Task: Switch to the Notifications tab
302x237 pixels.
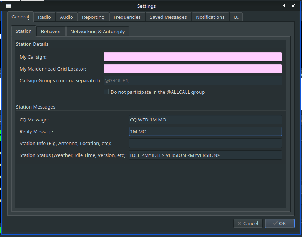Action: (x=210, y=17)
